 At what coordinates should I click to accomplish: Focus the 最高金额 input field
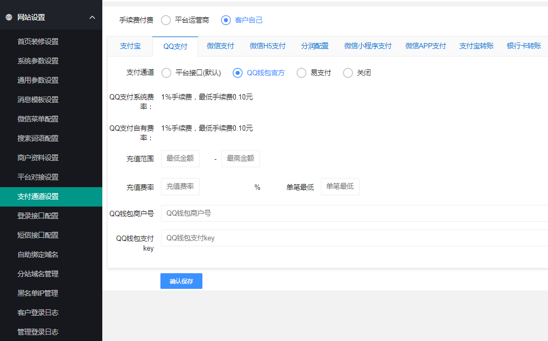(x=241, y=159)
